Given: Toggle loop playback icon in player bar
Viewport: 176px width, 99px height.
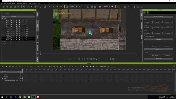Looking at the screenshot, I should point(91,59).
